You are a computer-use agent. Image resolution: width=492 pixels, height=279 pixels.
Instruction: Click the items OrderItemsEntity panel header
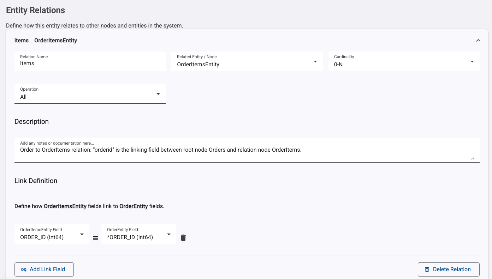[x=46, y=41]
